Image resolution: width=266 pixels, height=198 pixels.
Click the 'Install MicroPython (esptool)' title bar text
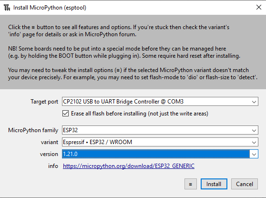[x=50, y=8]
